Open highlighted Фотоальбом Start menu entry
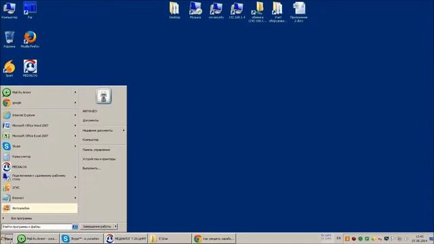 tap(39, 208)
